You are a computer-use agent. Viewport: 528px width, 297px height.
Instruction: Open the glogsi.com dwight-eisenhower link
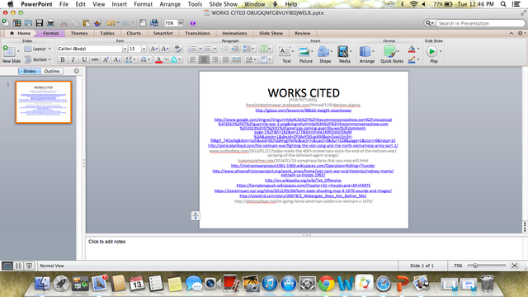[304, 110]
